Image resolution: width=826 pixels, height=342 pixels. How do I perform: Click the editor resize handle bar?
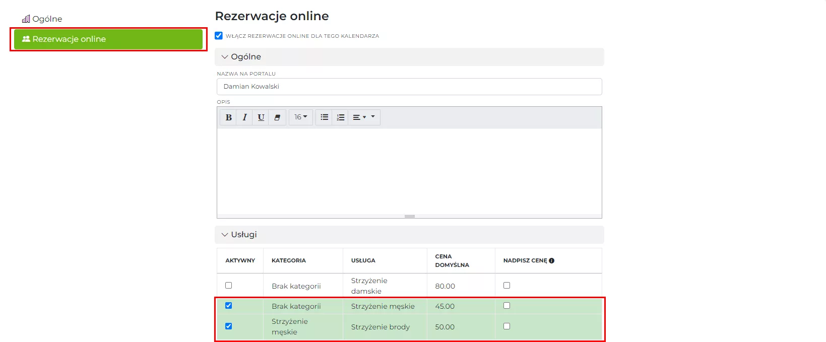coord(410,217)
